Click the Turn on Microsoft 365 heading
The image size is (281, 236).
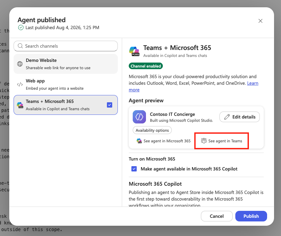(152, 159)
